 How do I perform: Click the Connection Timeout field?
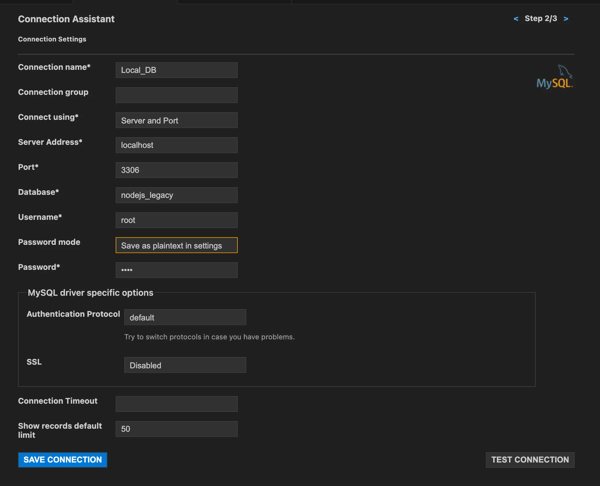[x=176, y=404]
